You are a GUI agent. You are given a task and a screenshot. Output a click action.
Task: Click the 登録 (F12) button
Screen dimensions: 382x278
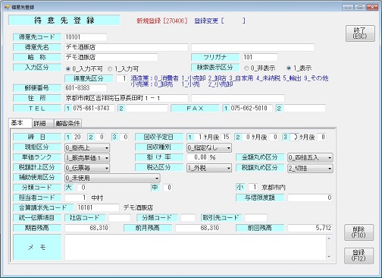coord(359,255)
